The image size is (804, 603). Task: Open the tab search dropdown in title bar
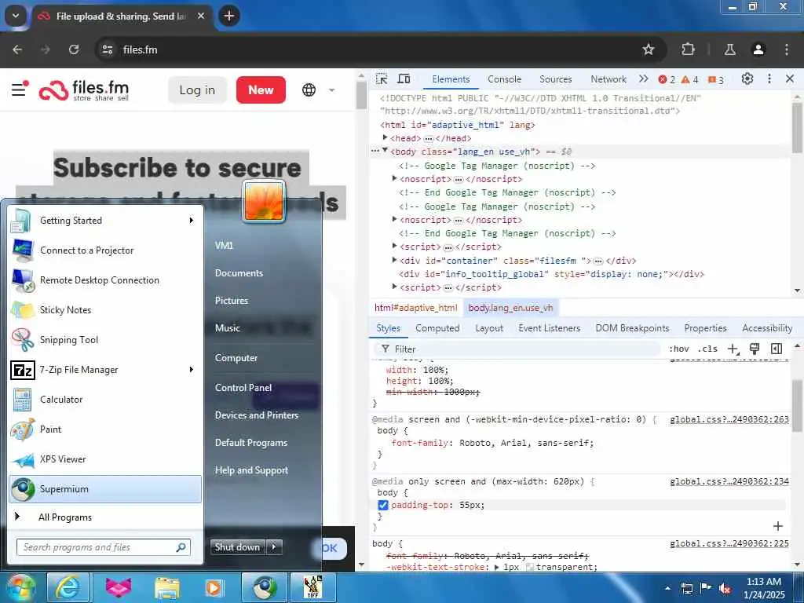(x=16, y=16)
